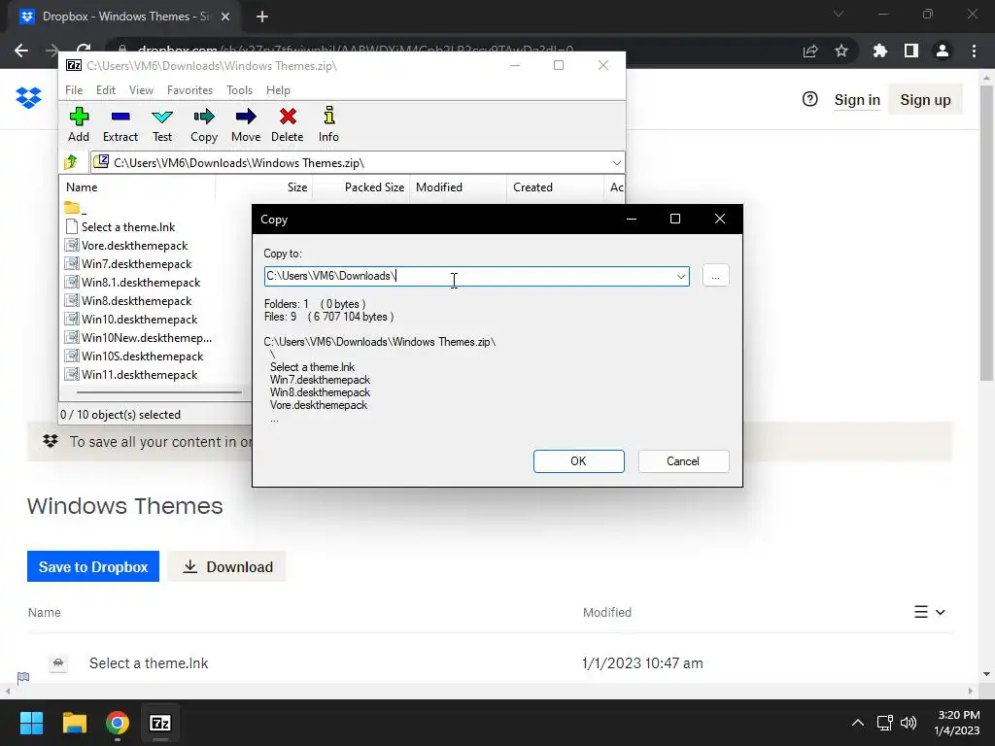Open the Edit menu in 7-Zip
The image size is (995, 746).
point(105,90)
